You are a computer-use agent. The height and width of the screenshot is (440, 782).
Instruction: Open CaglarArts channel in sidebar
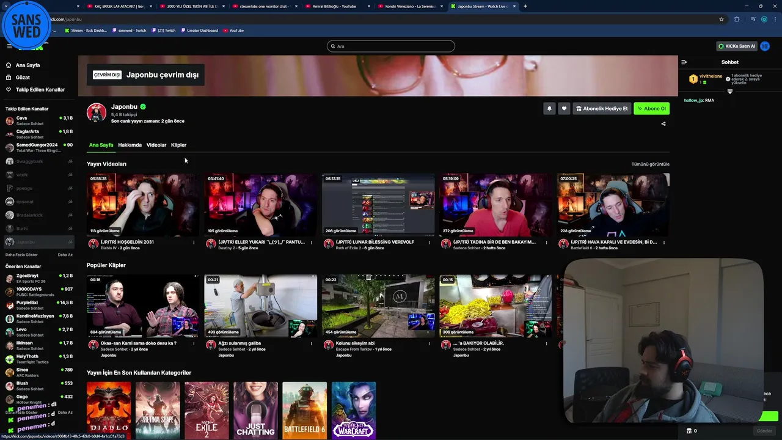(x=39, y=134)
